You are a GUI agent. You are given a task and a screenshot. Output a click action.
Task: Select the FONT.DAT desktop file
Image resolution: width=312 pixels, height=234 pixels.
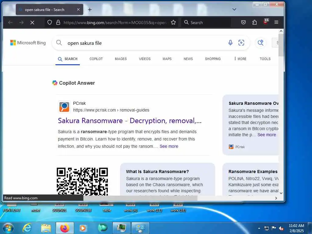point(12,208)
